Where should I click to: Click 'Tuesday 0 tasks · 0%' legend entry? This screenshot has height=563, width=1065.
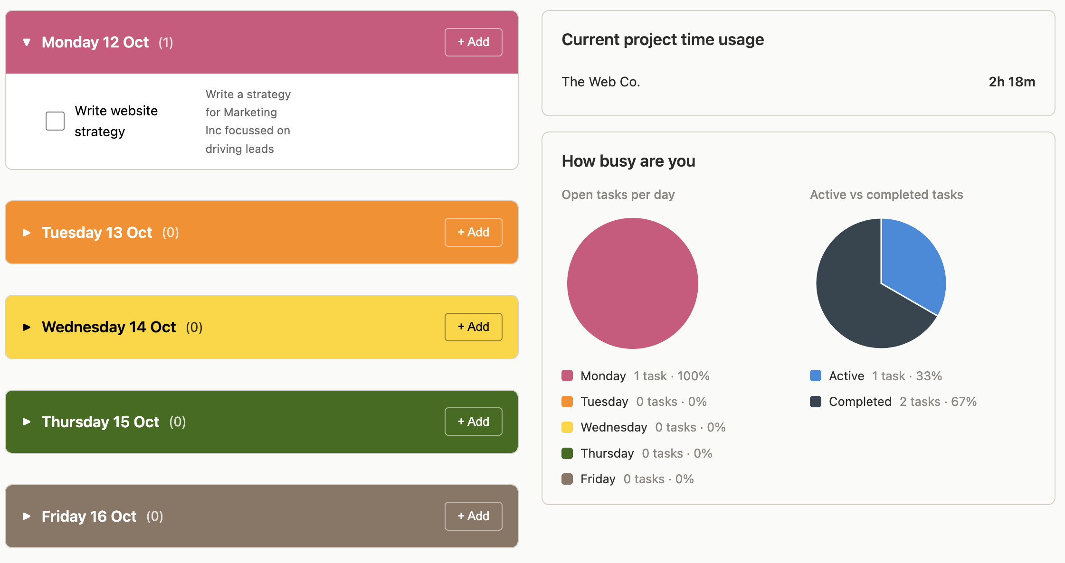[x=634, y=402]
